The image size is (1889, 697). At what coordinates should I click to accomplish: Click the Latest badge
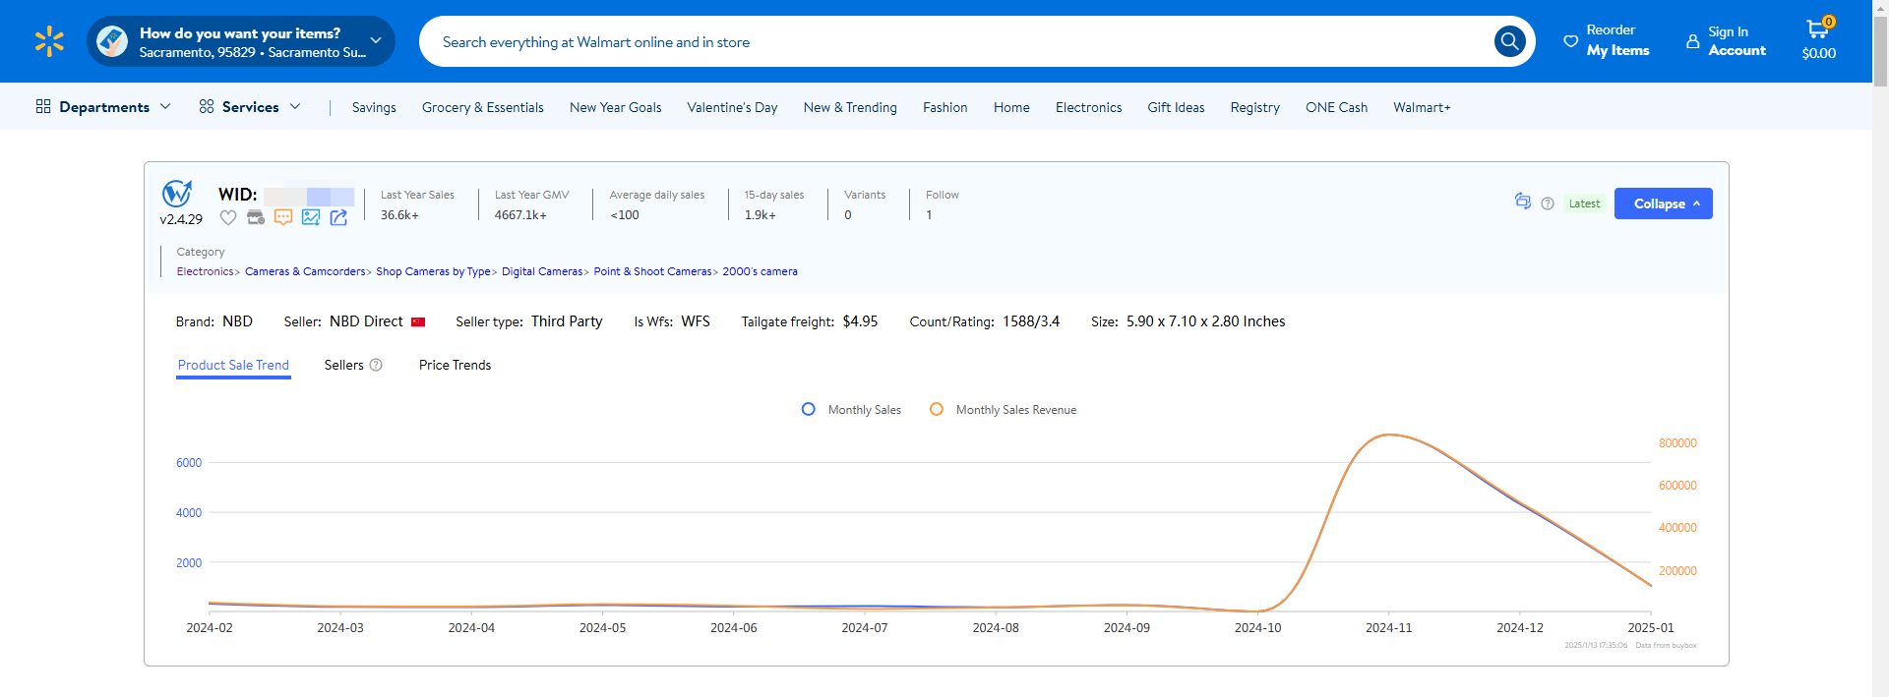click(1584, 203)
